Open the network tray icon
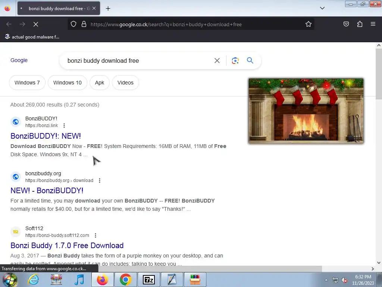The width and height of the screenshot is (382, 287). click(x=335, y=280)
